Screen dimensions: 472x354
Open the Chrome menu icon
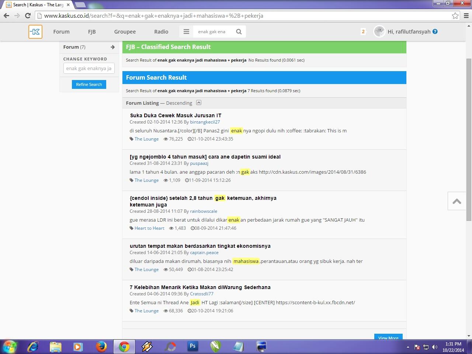466,15
